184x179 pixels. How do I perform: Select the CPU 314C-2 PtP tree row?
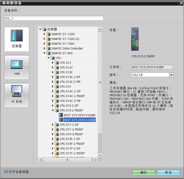(68, 101)
